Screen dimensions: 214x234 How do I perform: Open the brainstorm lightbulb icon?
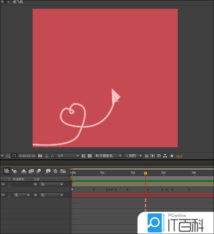click(48, 171)
